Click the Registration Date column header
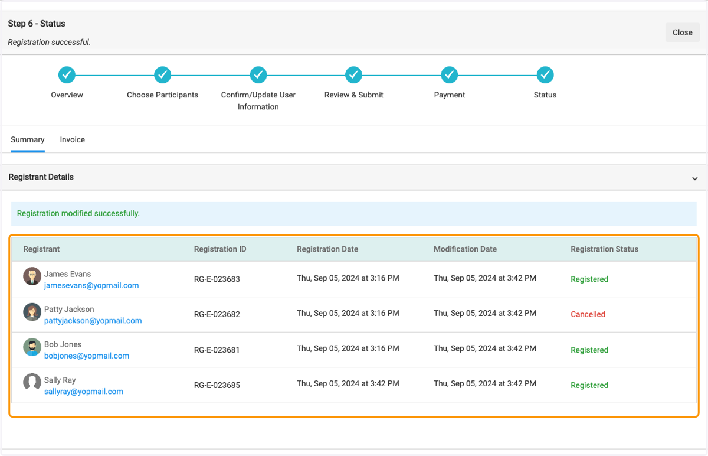 point(327,249)
